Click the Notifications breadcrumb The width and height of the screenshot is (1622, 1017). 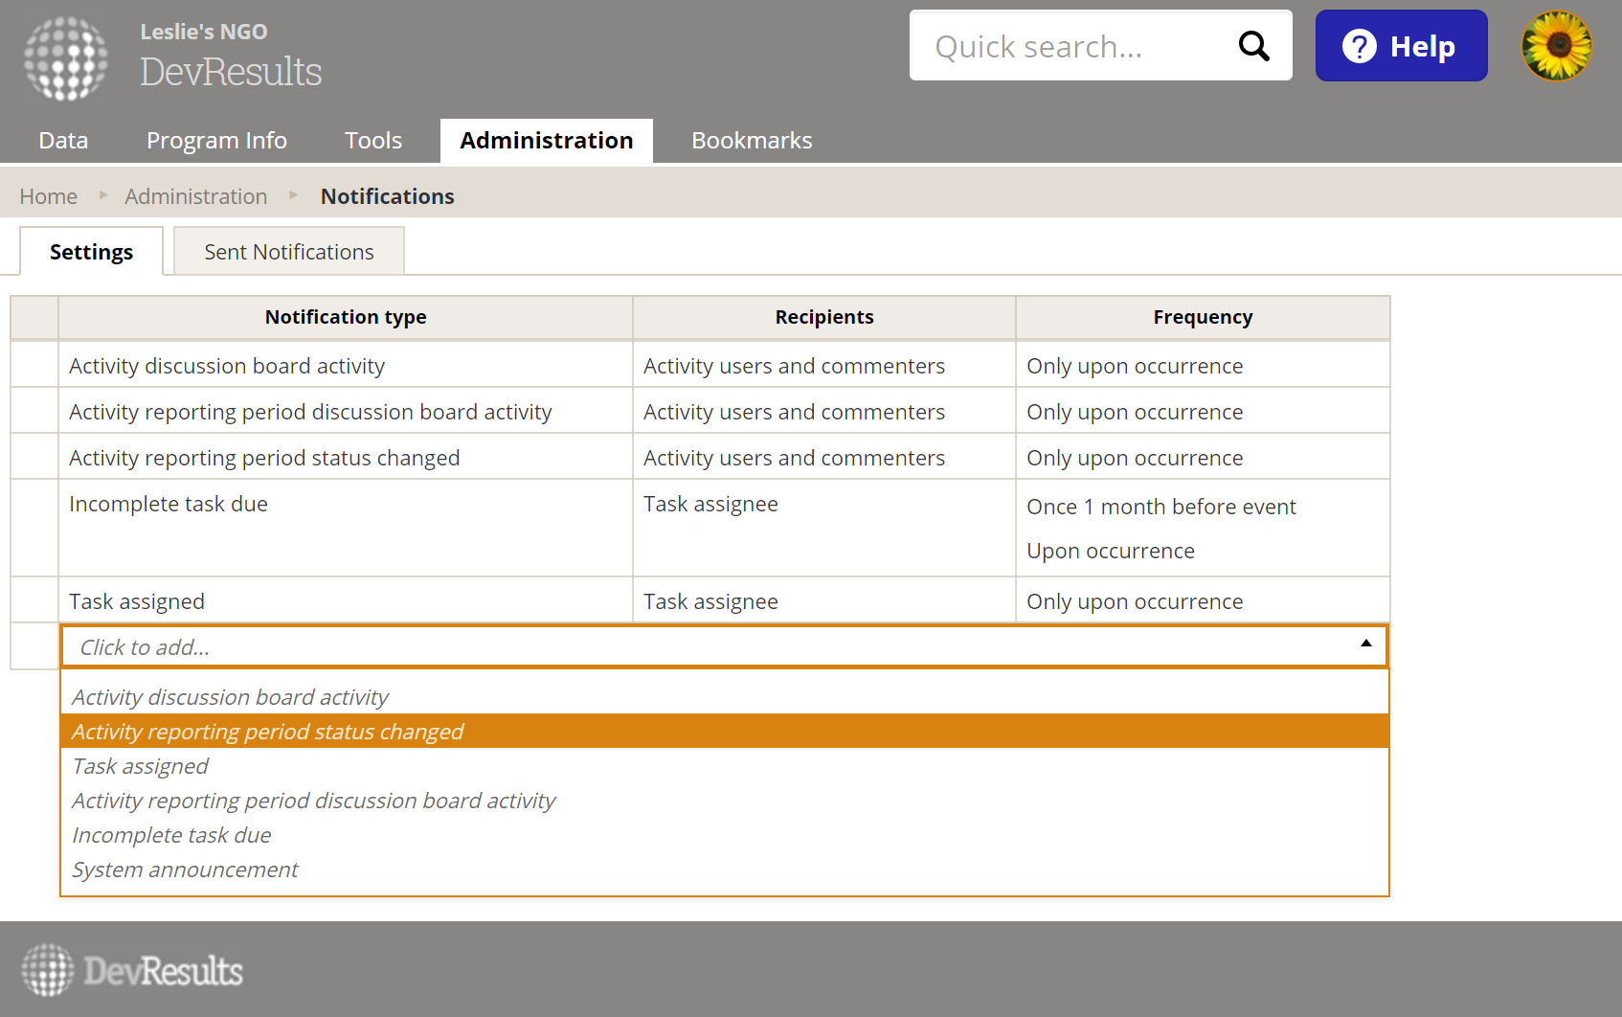388,196
